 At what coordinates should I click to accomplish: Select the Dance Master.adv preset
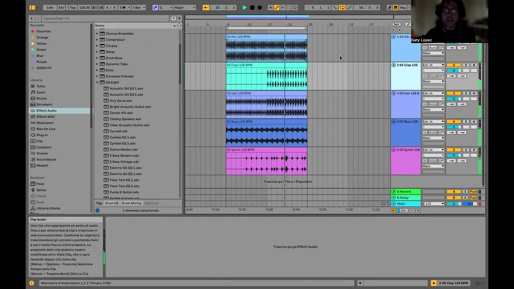(x=124, y=149)
